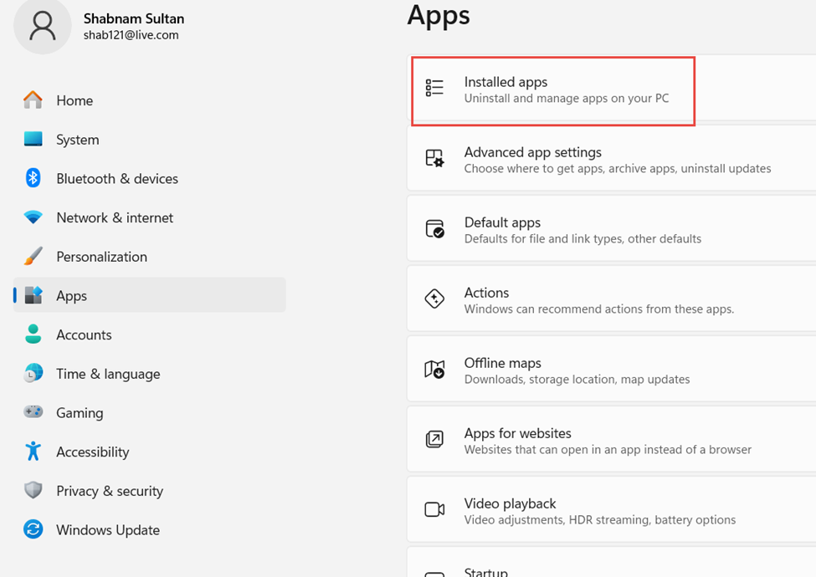This screenshot has width=816, height=577.
Task: Click the Privacy & security shield icon
Action: 33,490
